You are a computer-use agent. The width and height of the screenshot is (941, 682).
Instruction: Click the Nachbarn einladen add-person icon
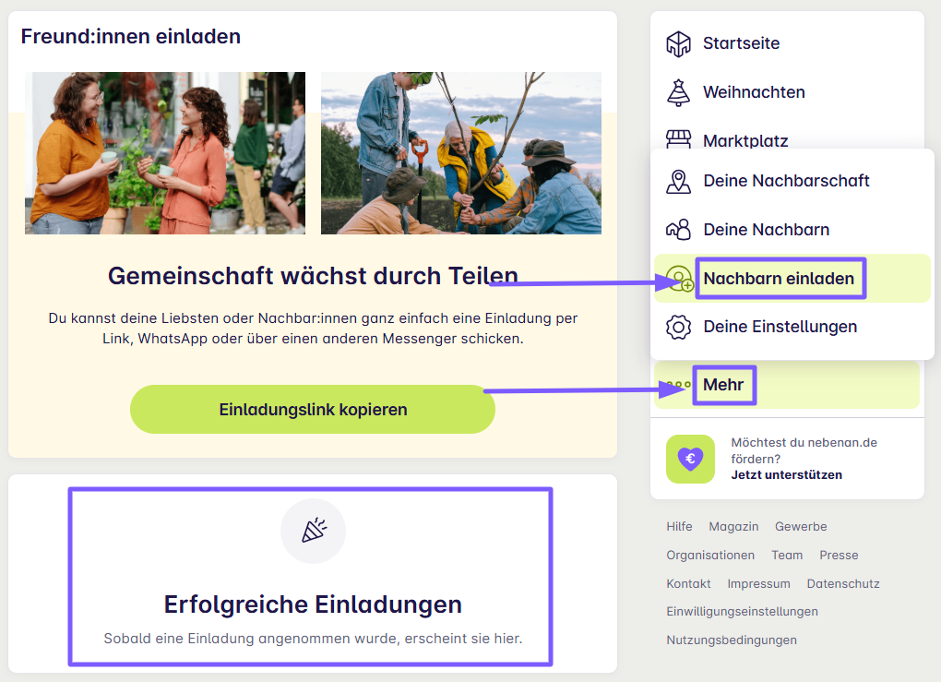click(x=679, y=279)
